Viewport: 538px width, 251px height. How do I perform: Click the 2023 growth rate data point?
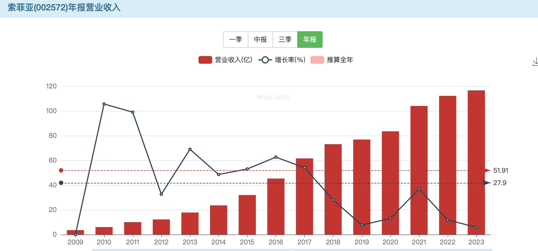click(476, 227)
